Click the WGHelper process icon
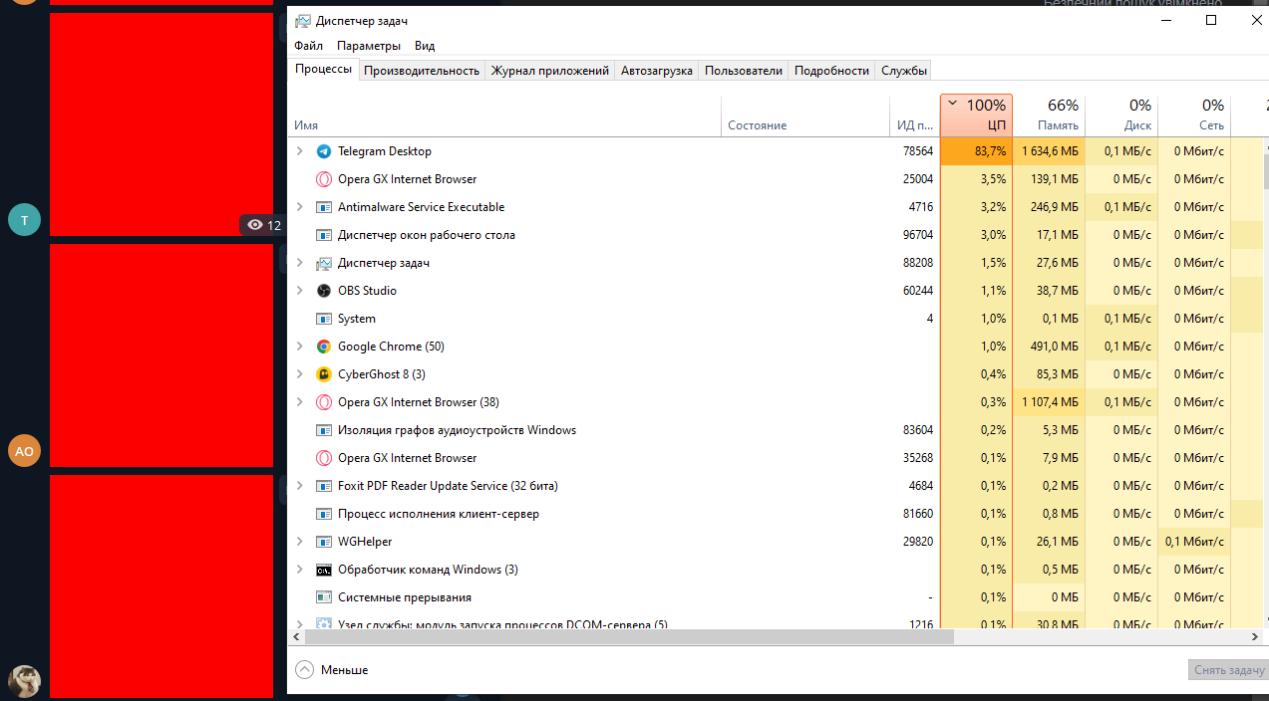This screenshot has height=701, width=1269. (323, 542)
